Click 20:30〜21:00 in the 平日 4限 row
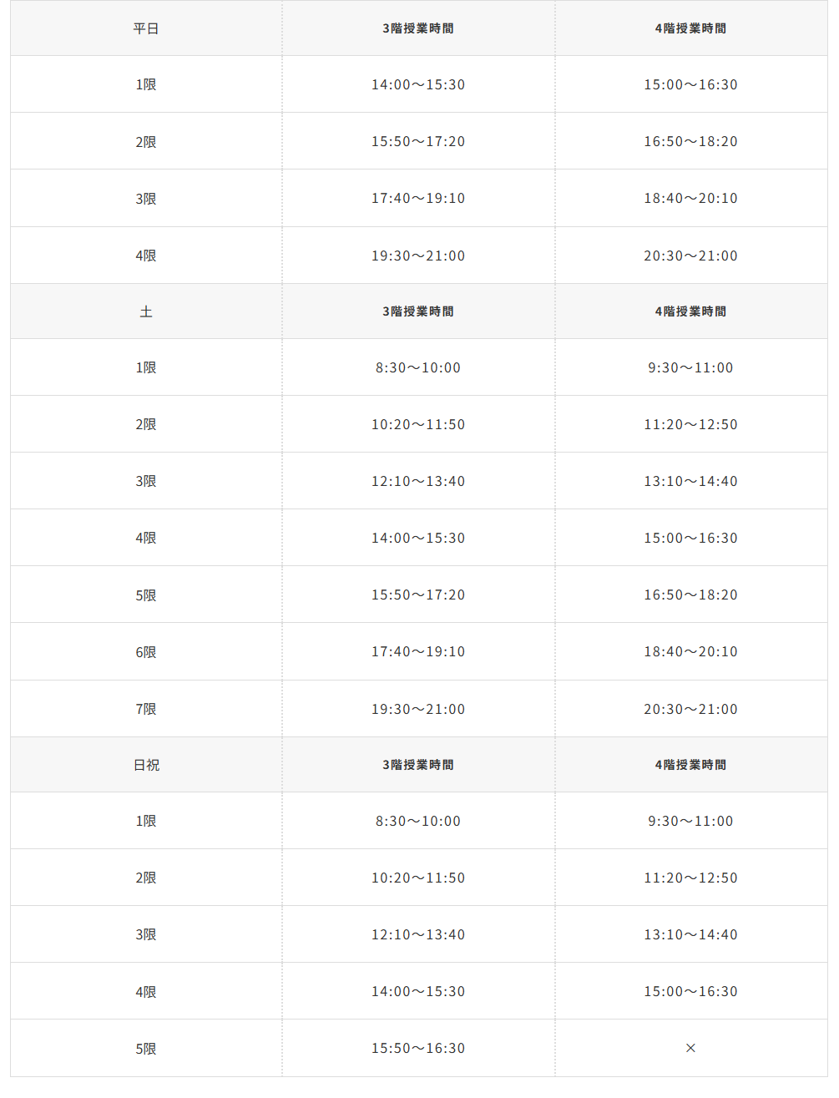Image resolution: width=839 pixels, height=1098 pixels. click(x=690, y=256)
